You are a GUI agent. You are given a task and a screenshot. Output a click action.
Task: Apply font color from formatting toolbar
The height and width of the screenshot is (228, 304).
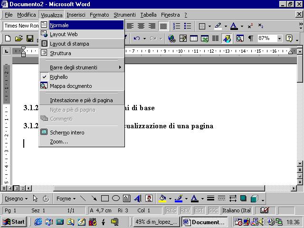(234, 26)
